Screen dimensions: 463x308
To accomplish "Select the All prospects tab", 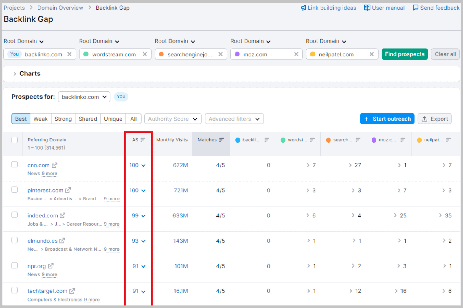I will (133, 119).
